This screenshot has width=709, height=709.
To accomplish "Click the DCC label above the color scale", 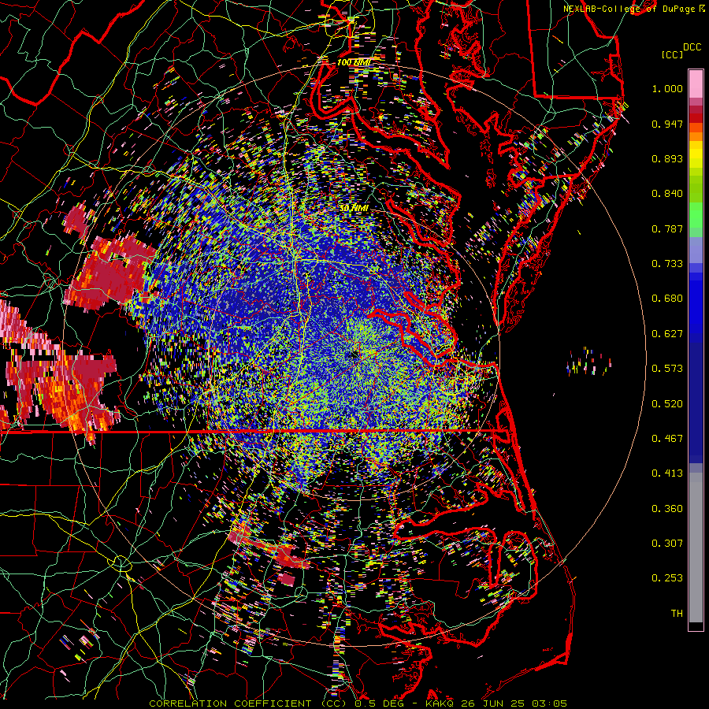I will coord(692,47).
